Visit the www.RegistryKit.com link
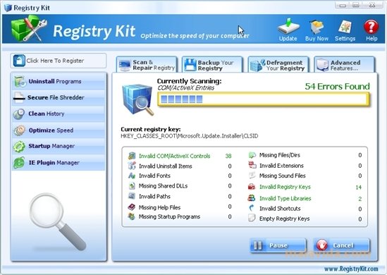387x275 pixels. point(351,269)
